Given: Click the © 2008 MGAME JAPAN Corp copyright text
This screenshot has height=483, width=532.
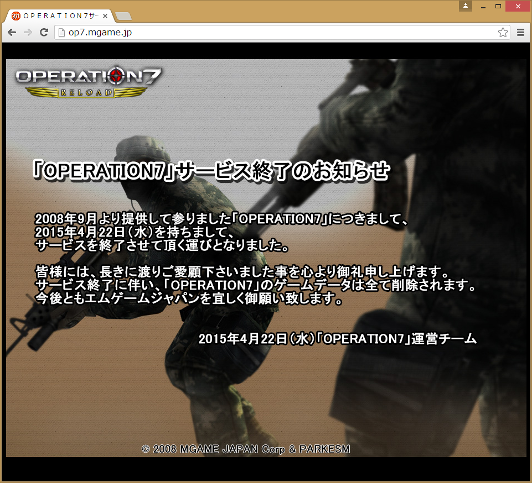Looking at the screenshot, I should pyautogui.click(x=246, y=449).
